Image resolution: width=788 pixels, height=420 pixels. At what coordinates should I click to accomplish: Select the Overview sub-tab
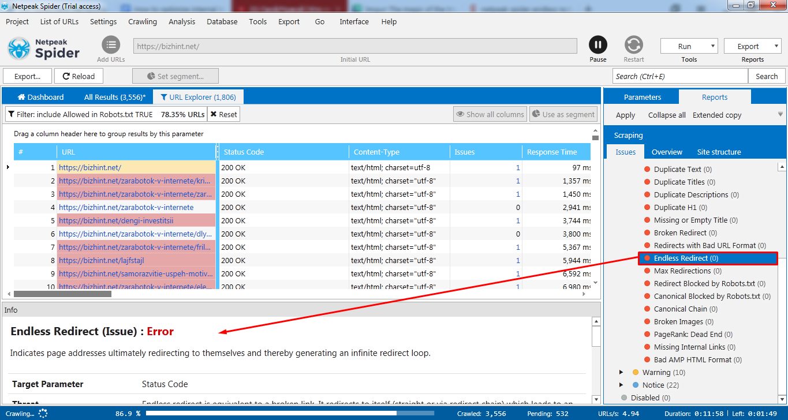coord(667,152)
